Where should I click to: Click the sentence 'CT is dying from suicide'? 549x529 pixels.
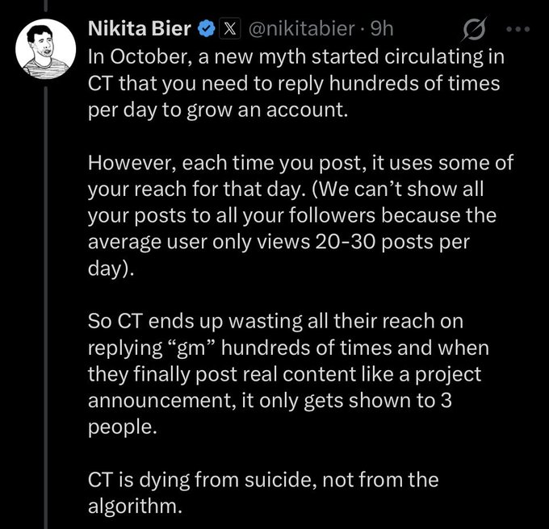pyautogui.click(x=262, y=480)
